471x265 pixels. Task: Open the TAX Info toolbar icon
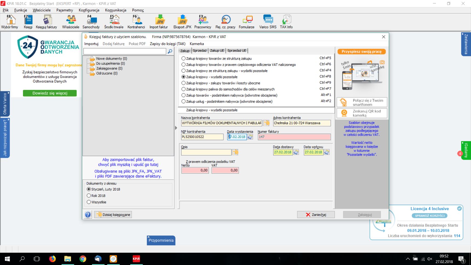pyautogui.click(x=286, y=22)
